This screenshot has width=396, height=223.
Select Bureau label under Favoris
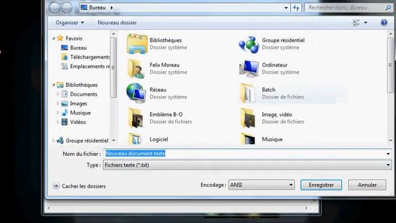[79, 48]
